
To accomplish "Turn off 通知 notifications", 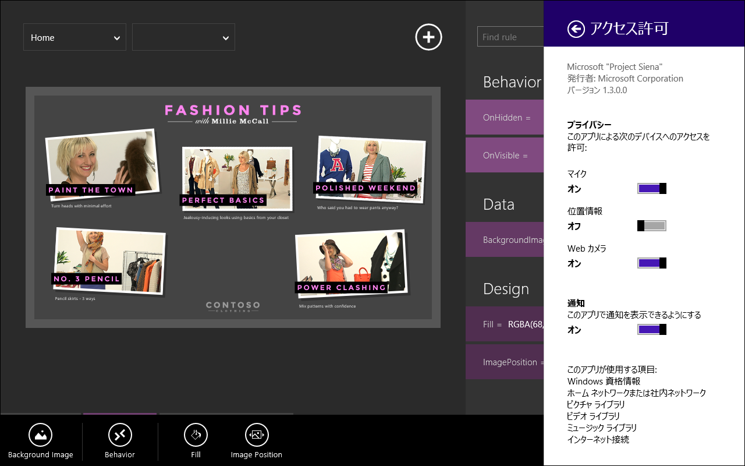I will pyautogui.click(x=651, y=329).
